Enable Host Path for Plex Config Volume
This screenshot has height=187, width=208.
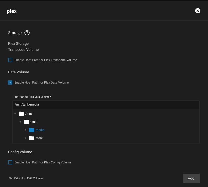(x=10, y=162)
